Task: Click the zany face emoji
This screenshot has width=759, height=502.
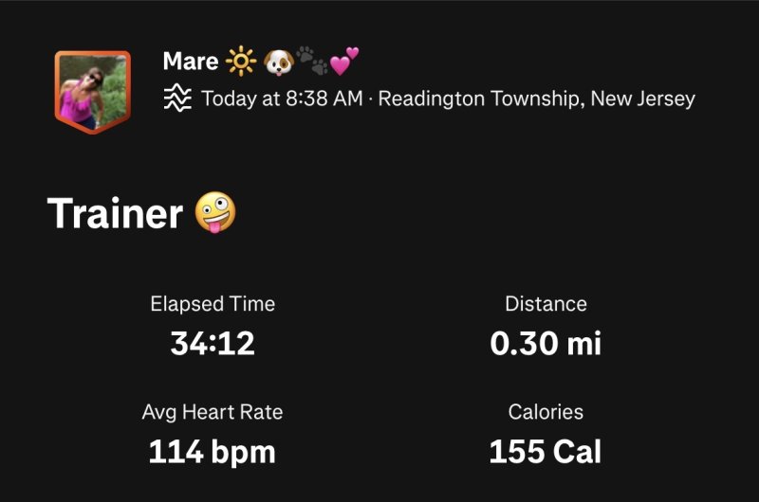Action: pos(214,212)
